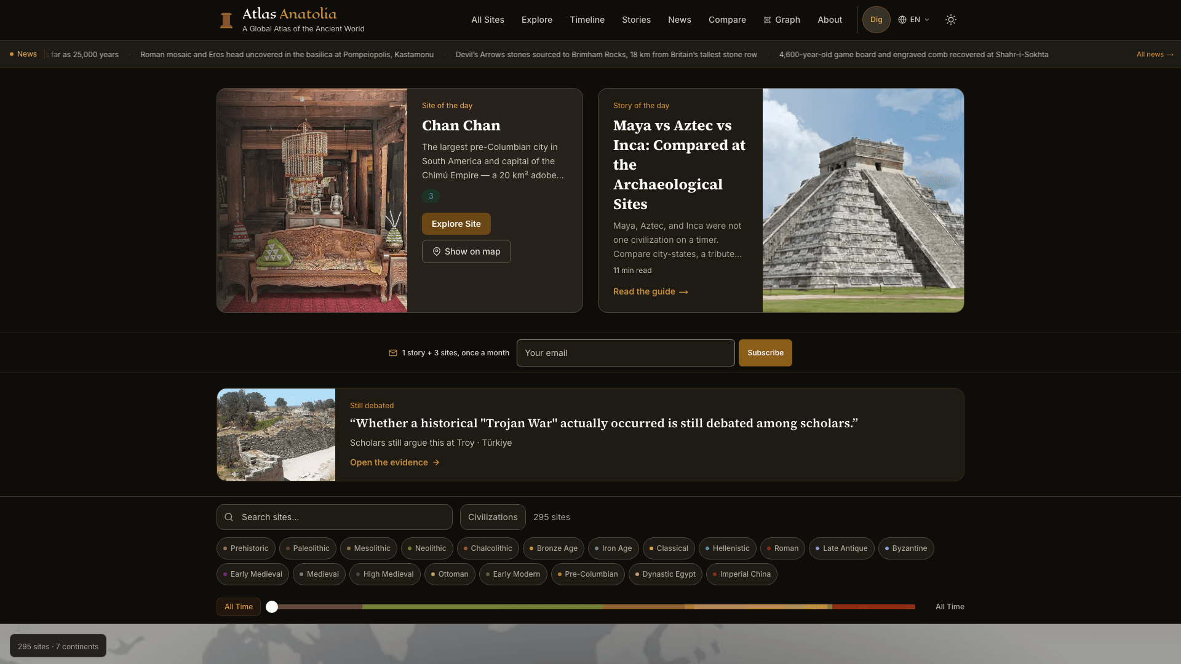This screenshot has width=1181, height=664.
Task: Toggle the Chalcolithic period filter chip
Action: click(488, 548)
